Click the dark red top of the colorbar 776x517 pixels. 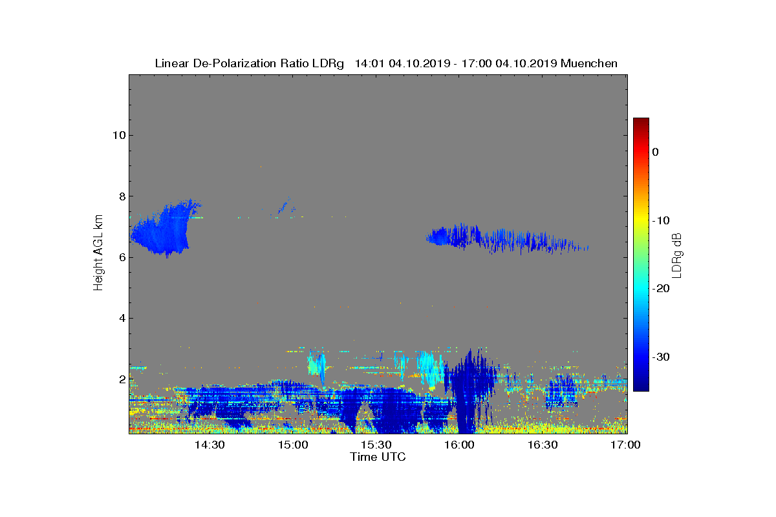point(641,123)
